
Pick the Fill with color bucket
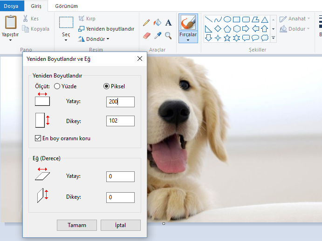(x=158, y=22)
